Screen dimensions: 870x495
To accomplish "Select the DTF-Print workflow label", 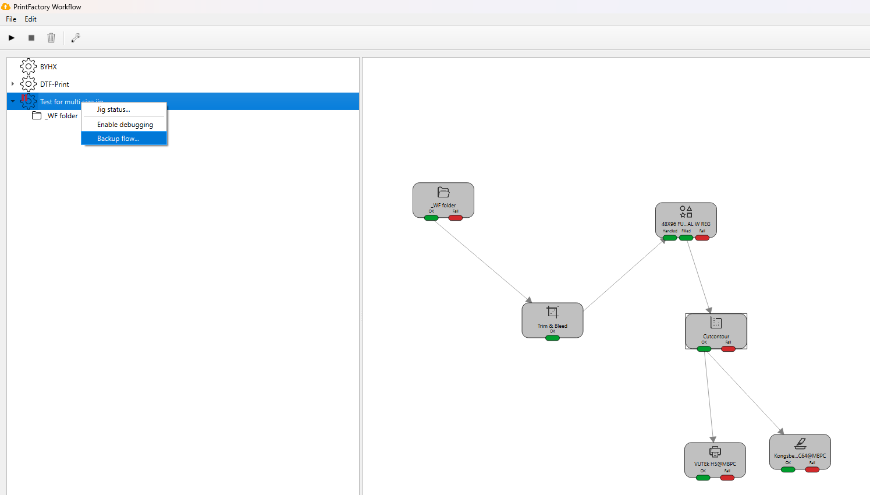I will tap(54, 84).
